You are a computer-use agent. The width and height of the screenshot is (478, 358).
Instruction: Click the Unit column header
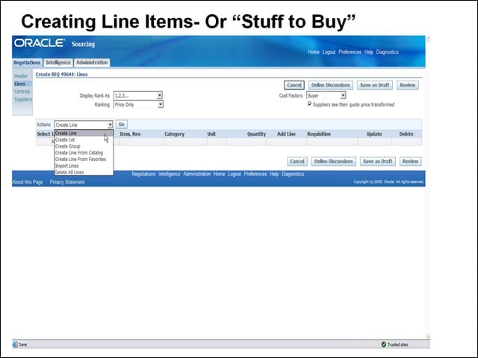click(x=211, y=134)
